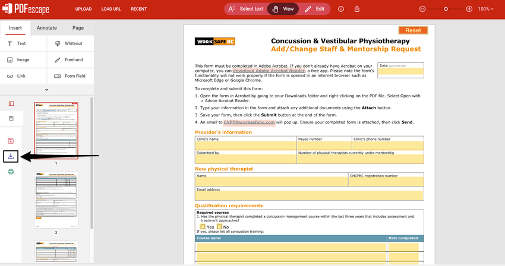505x266 pixels.
Task: Check the Yes checkbox for concussion course
Action: click(203, 227)
